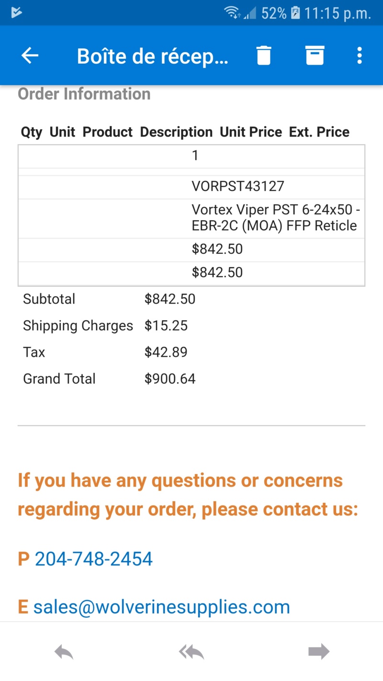This screenshot has height=681, width=383.
Task: Tap the Boîte de récep… title
Action: pos(153,56)
